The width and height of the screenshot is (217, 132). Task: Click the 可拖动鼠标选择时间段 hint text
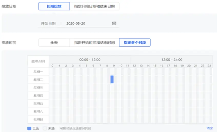pos(75,128)
